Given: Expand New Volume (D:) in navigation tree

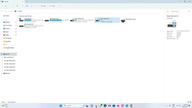Looking at the screenshot, I should [2, 61].
